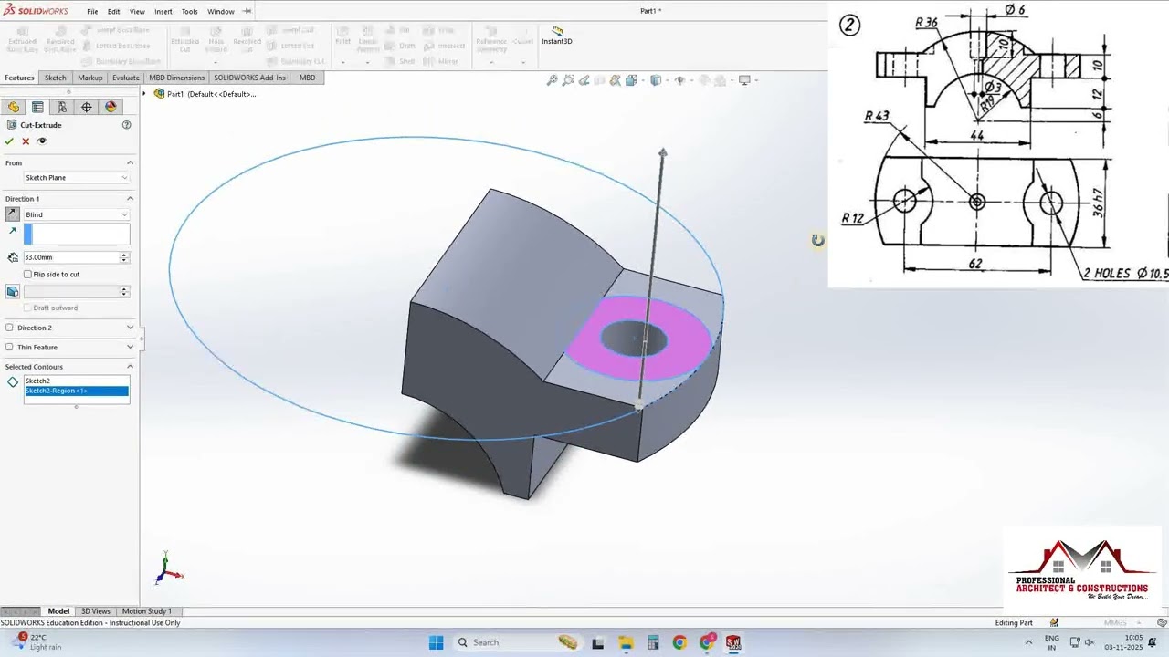Open the FeatureManager design tree tab icon
Screen dimensions: 1169x657
(x=14, y=107)
